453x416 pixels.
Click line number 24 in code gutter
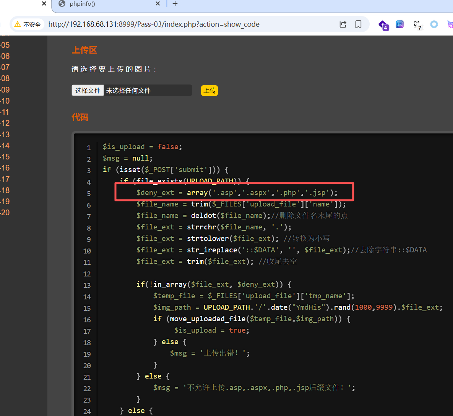(87, 411)
